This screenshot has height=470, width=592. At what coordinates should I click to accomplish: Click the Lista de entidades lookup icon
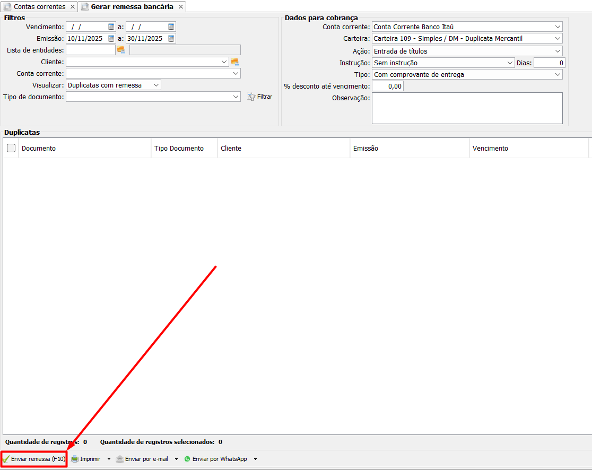tap(121, 50)
